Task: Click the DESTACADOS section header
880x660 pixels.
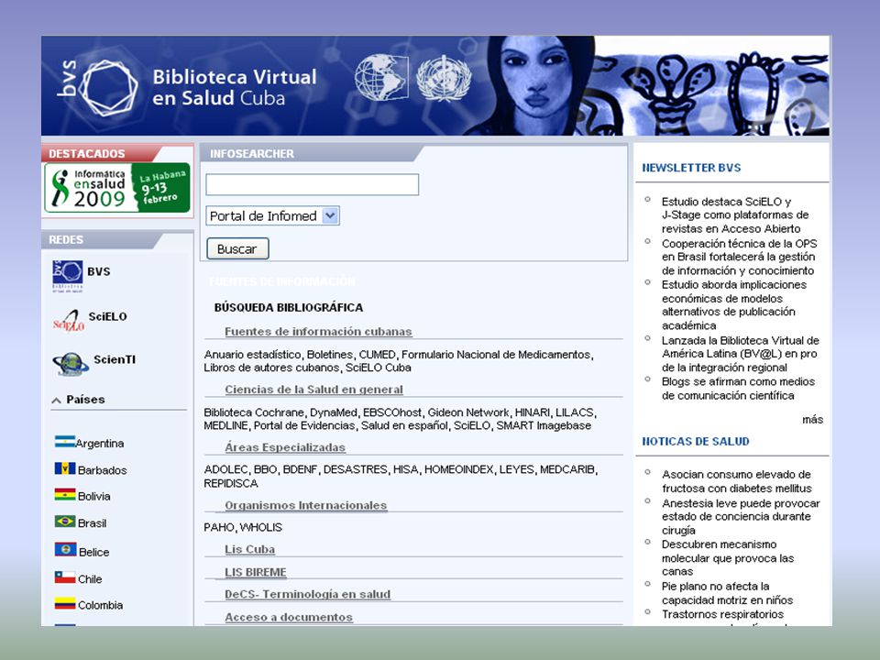Action: coord(87,154)
